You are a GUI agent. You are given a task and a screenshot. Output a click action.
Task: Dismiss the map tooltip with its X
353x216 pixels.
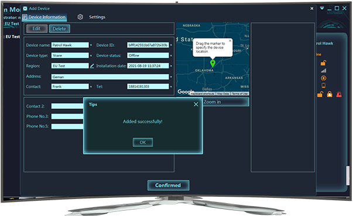click(230, 41)
